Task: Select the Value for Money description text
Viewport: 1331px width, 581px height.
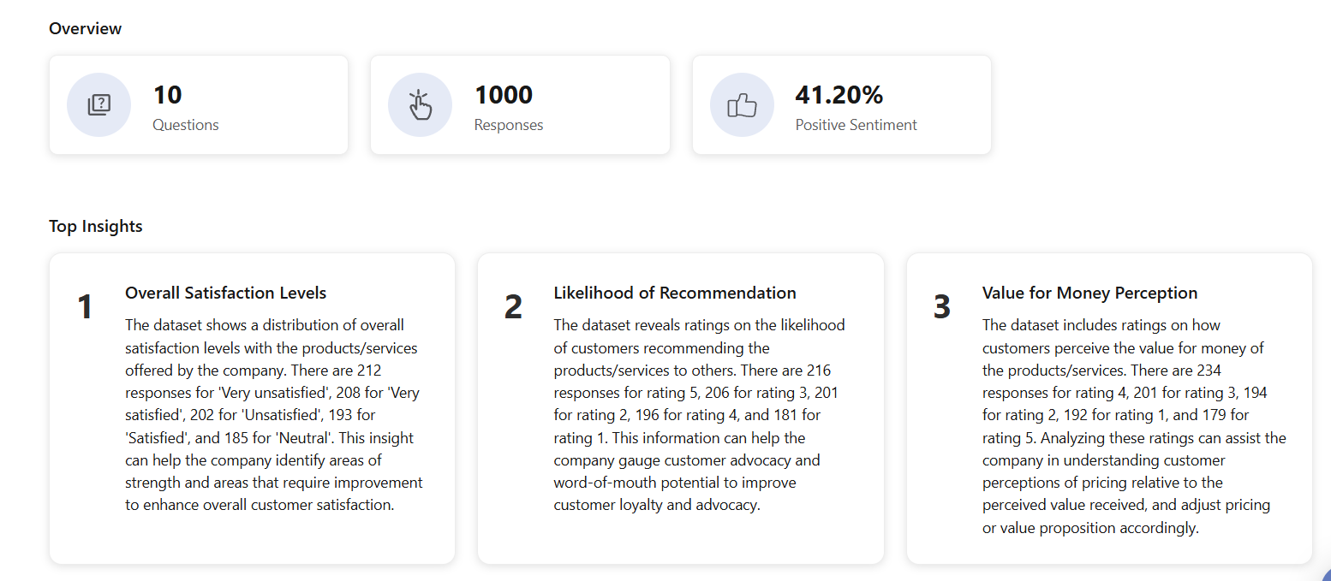Action: coord(1134,426)
